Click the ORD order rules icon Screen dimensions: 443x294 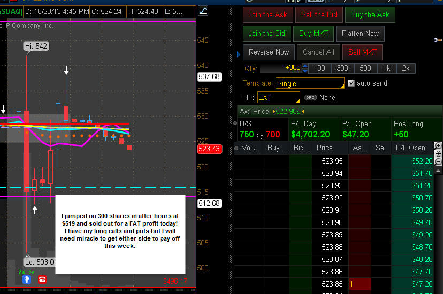point(310,98)
